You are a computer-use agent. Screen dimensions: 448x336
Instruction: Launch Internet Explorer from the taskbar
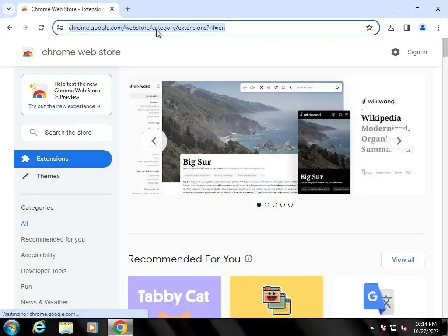point(39,327)
